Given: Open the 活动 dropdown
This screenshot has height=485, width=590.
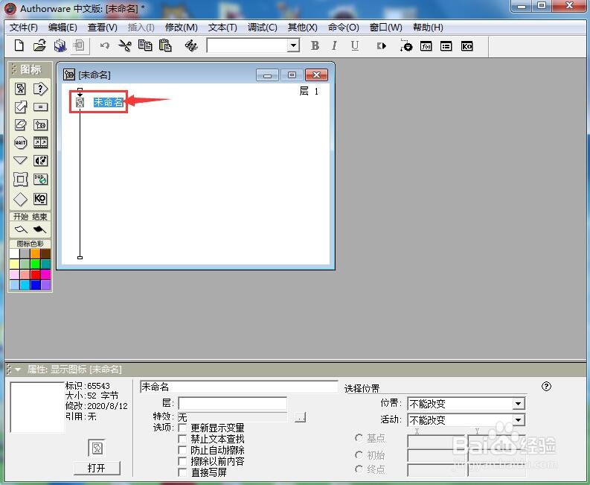Looking at the screenshot, I should coord(519,419).
